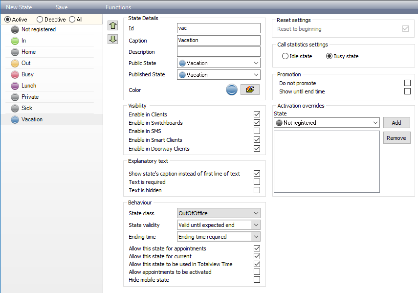Viewport: 418px width, 293px height.
Task: Click the grey Private state icon
Action: pos(15,97)
